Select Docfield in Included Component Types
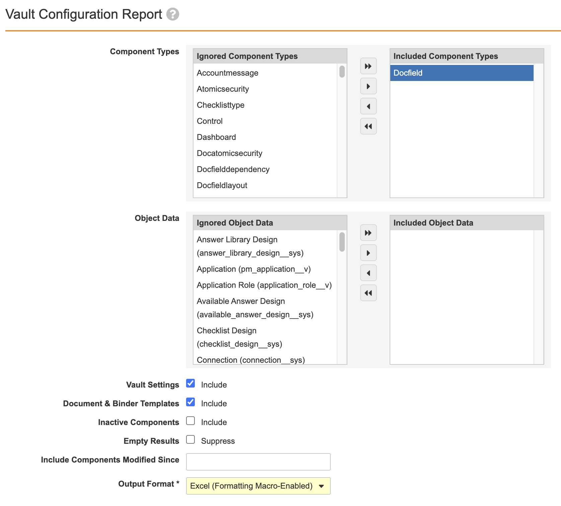Screen dimensions: 561x506 coord(461,73)
